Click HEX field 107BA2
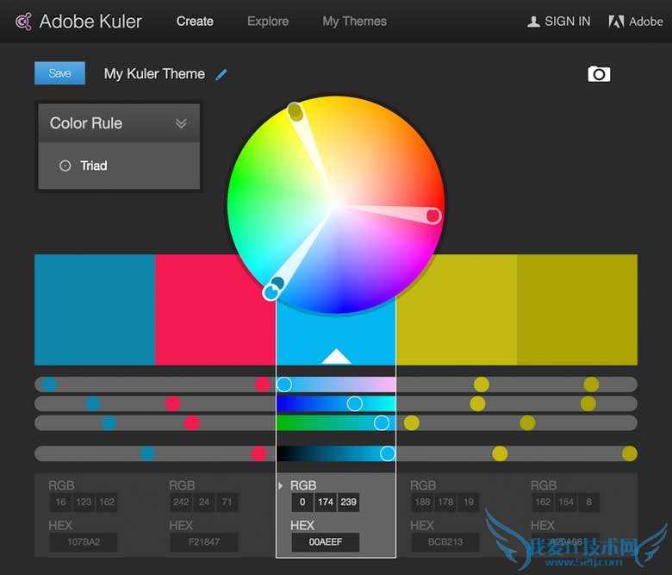672x575 pixels. point(84,542)
